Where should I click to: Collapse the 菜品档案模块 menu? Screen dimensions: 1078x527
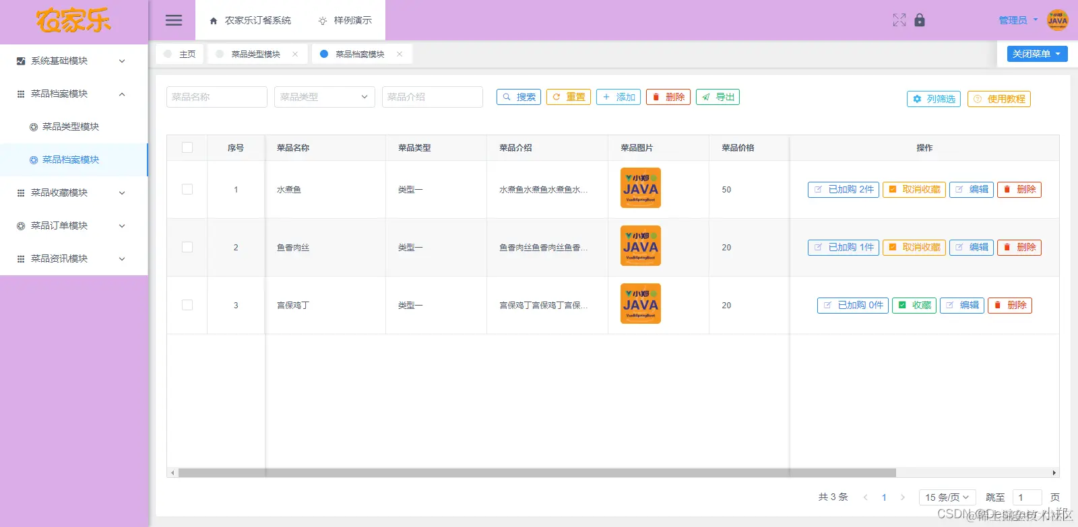click(x=74, y=94)
